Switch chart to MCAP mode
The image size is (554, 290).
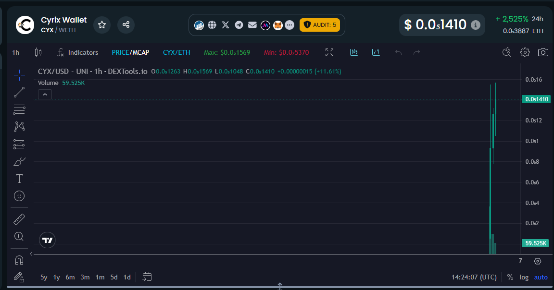click(141, 52)
